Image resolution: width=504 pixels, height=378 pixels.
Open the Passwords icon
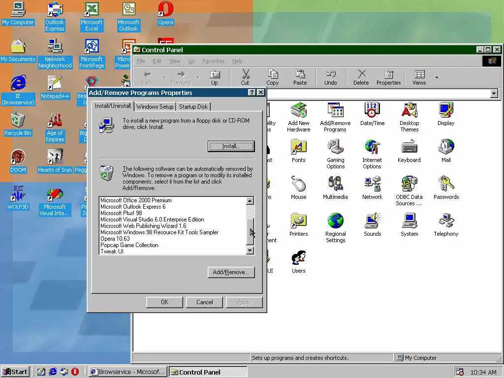(x=446, y=188)
